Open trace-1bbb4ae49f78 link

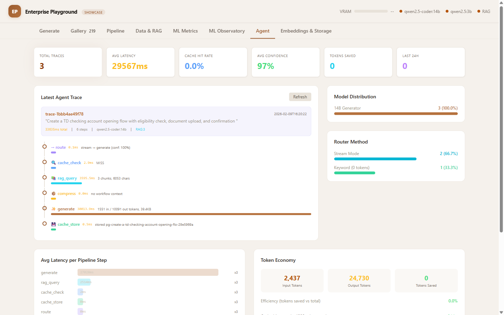point(64,114)
